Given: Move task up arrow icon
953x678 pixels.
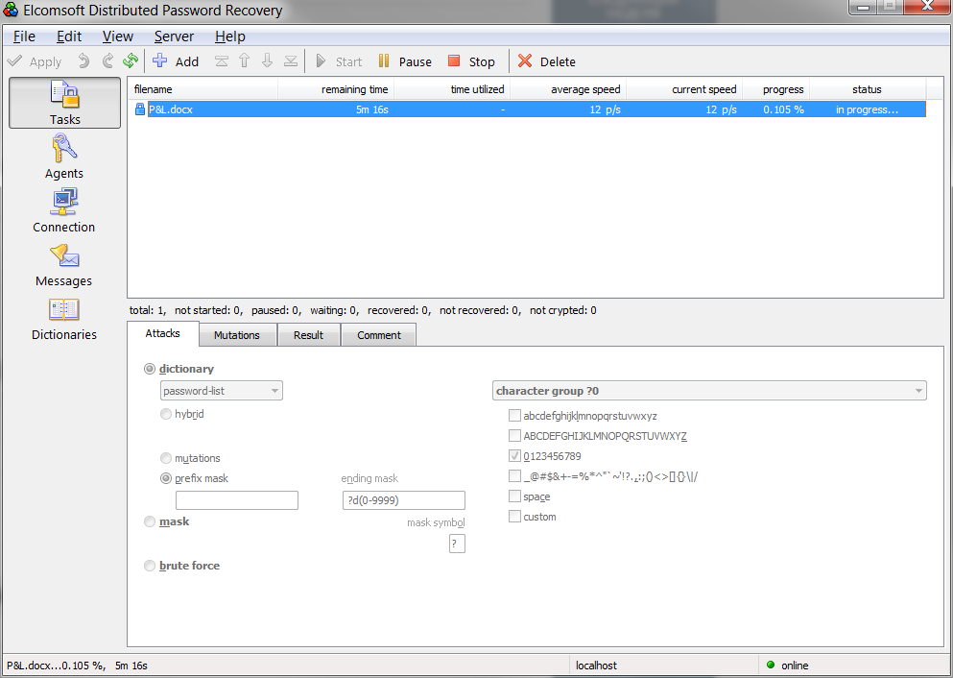Looking at the screenshot, I should [x=245, y=61].
